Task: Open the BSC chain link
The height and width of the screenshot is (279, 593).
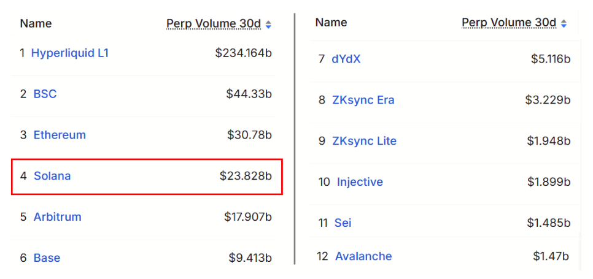Action: (45, 94)
